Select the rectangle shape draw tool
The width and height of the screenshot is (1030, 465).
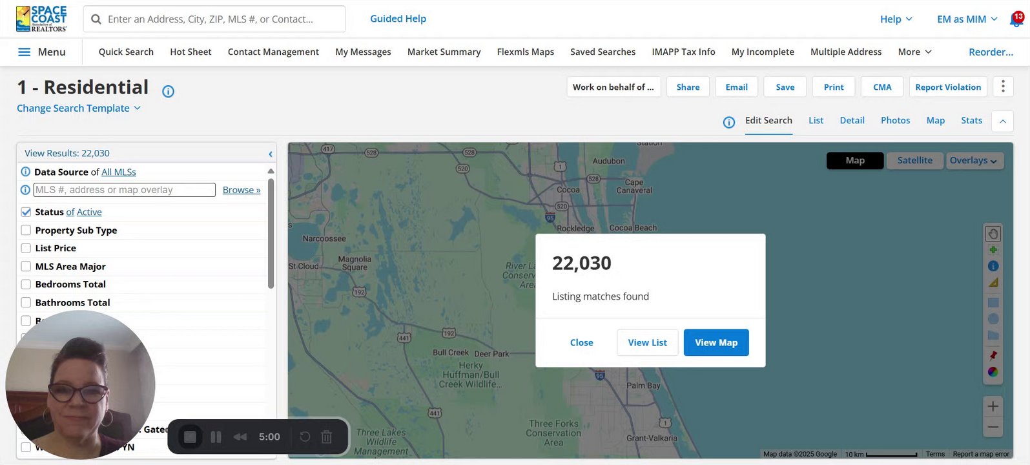(x=993, y=302)
